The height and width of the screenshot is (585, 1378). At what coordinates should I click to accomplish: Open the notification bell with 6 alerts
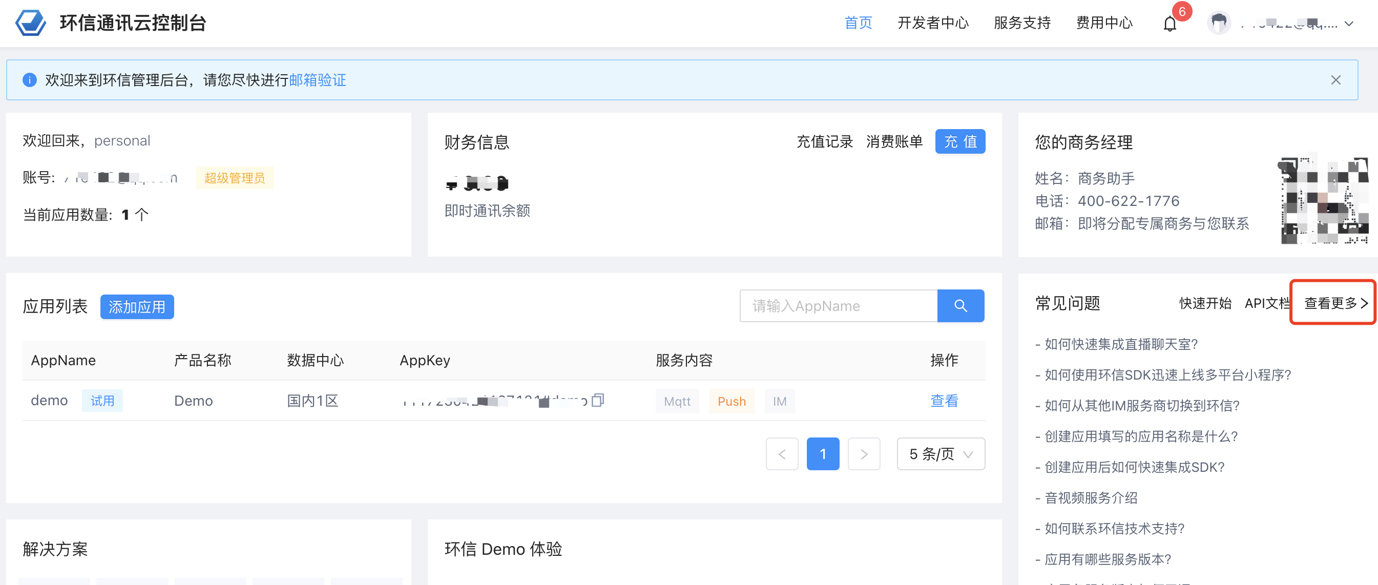[1170, 24]
